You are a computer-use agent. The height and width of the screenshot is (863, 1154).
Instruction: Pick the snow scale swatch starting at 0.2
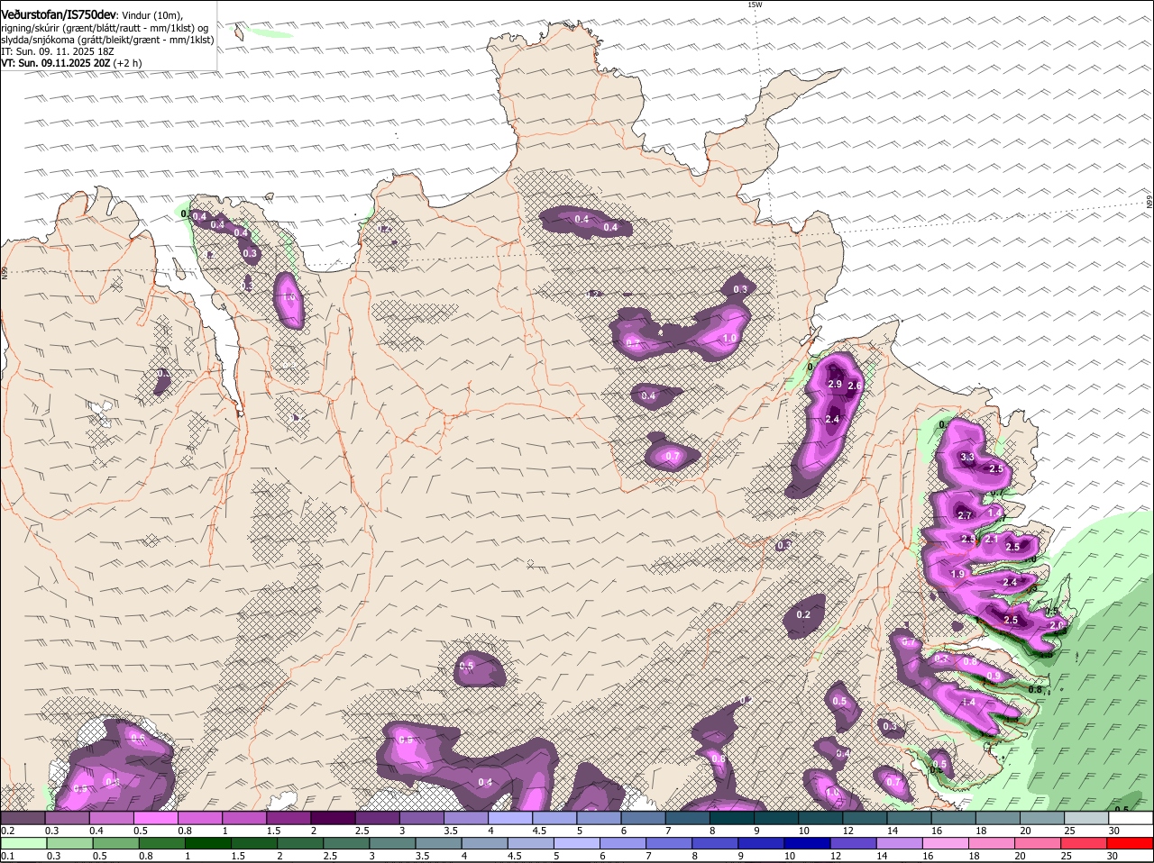pyautogui.click(x=23, y=818)
